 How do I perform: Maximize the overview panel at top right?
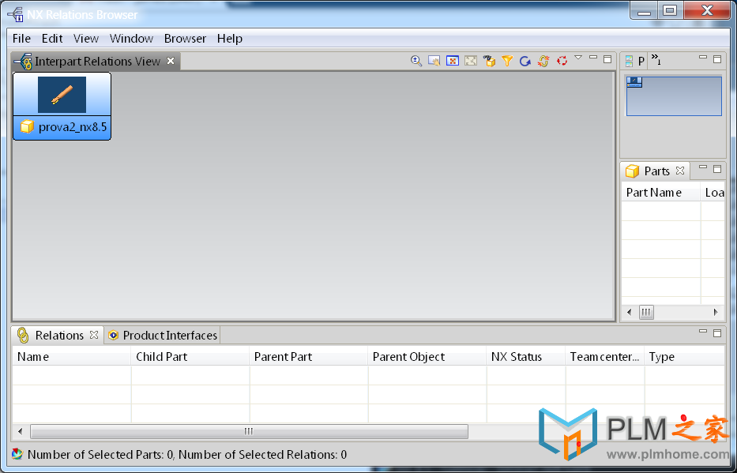pyautogui.click(x=717, y=59)
